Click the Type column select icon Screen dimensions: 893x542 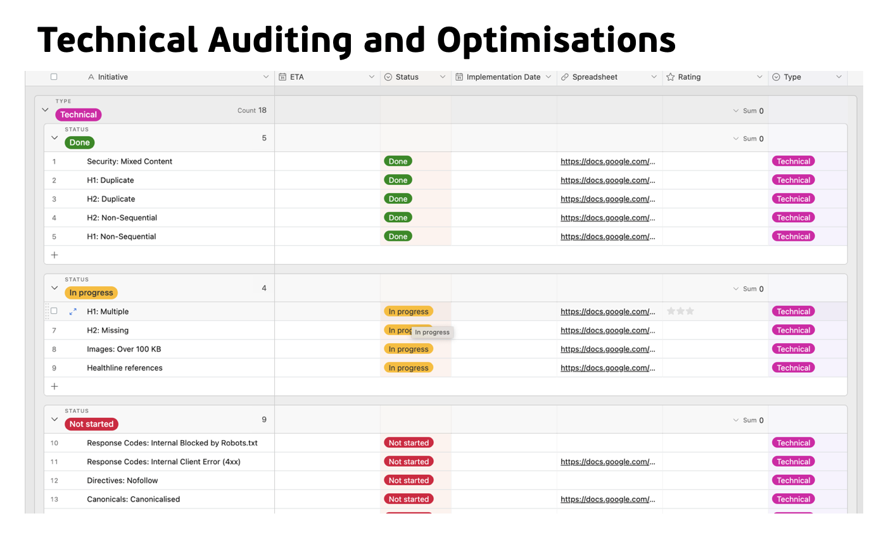[x=776, y=77]
